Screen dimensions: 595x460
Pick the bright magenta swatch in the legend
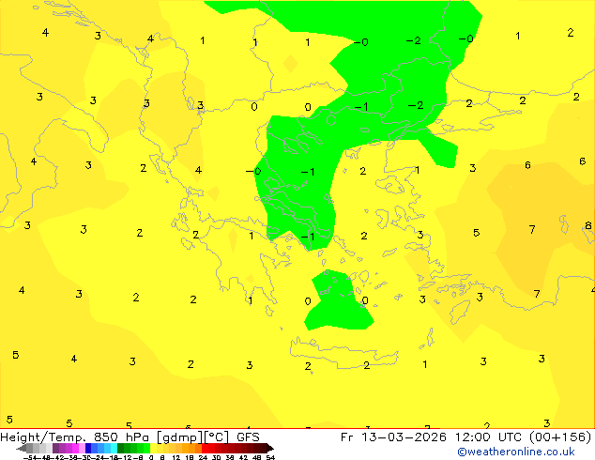75,448
